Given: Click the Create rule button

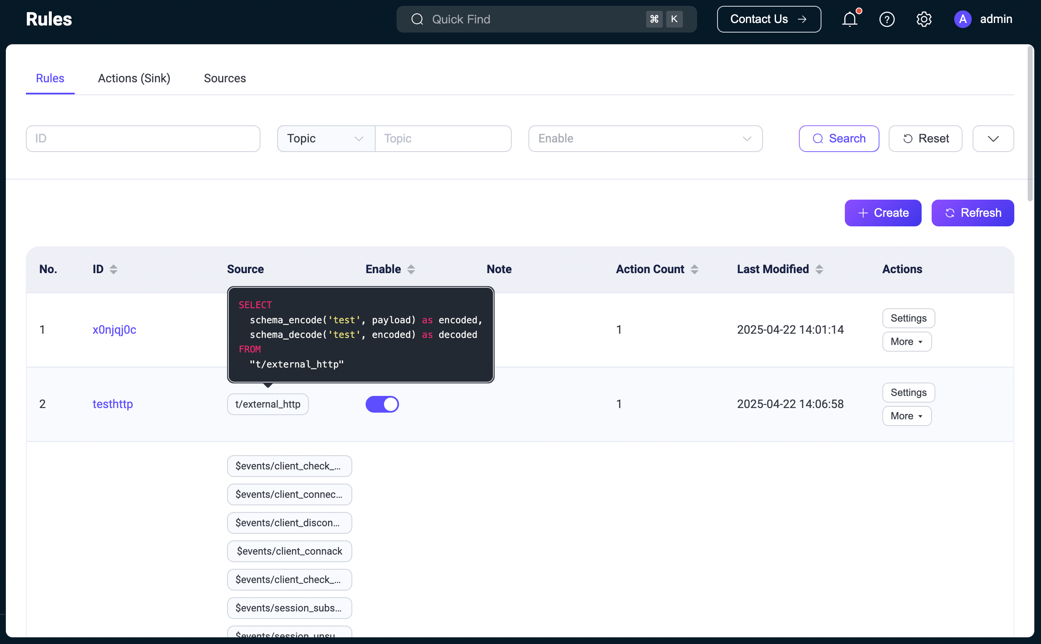Looking at the screenshot, I should pyautogui.click(x=883, y=213).
